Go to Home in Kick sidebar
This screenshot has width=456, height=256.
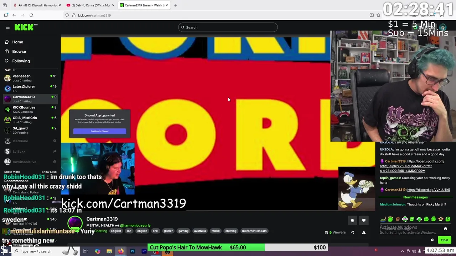[x=17, y=42]
